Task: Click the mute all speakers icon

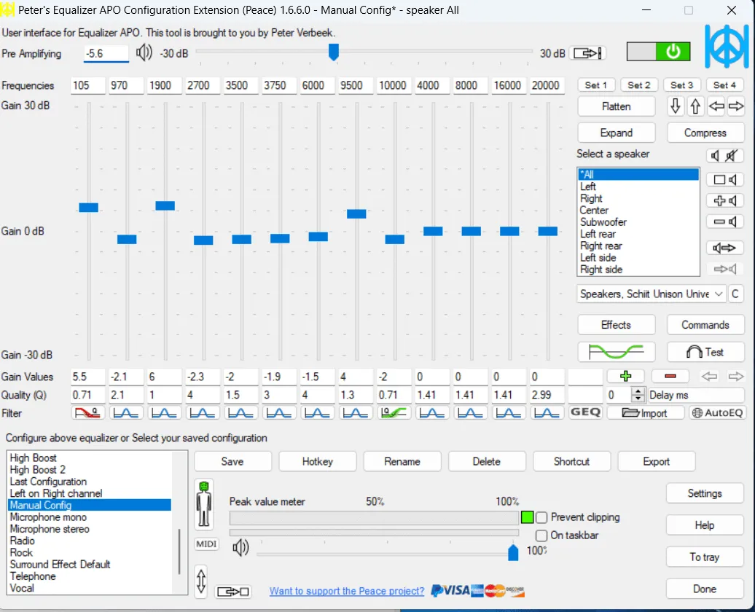Action: (724, 156)
